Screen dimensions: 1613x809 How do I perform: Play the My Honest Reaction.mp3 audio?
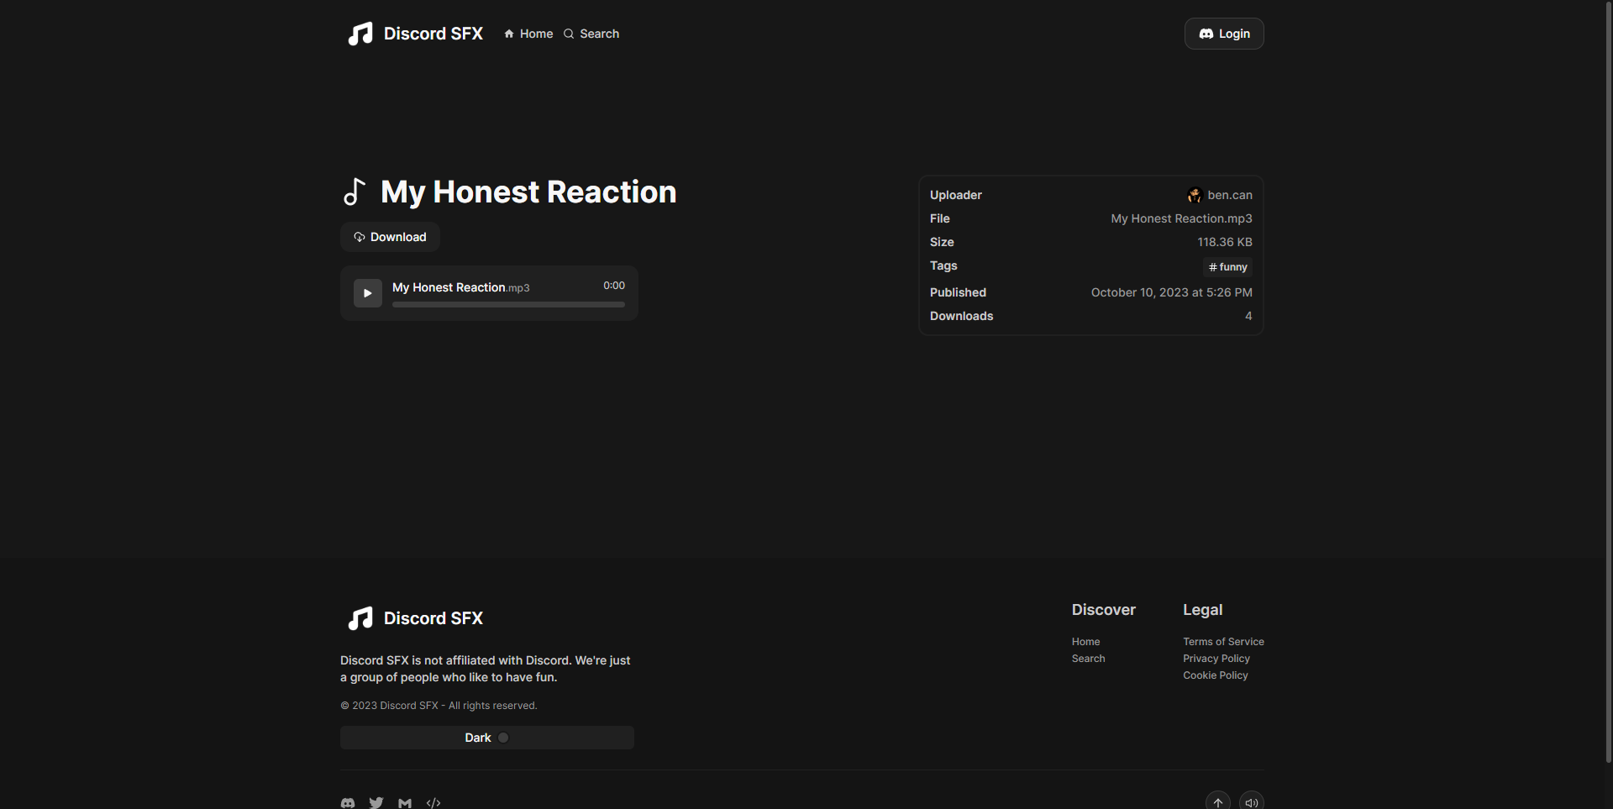click(367, 293)
